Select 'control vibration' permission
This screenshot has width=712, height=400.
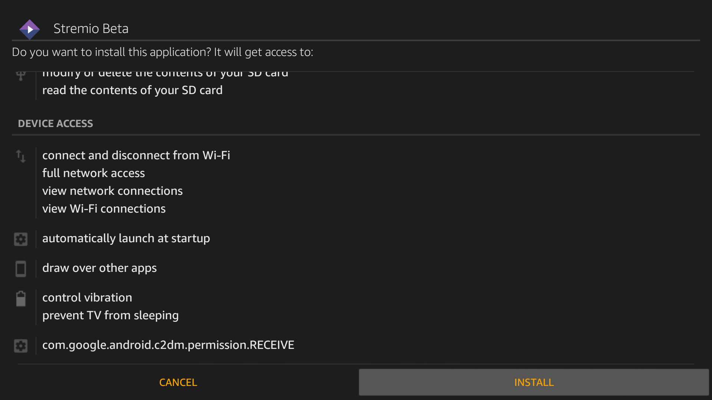coord(87,297)
